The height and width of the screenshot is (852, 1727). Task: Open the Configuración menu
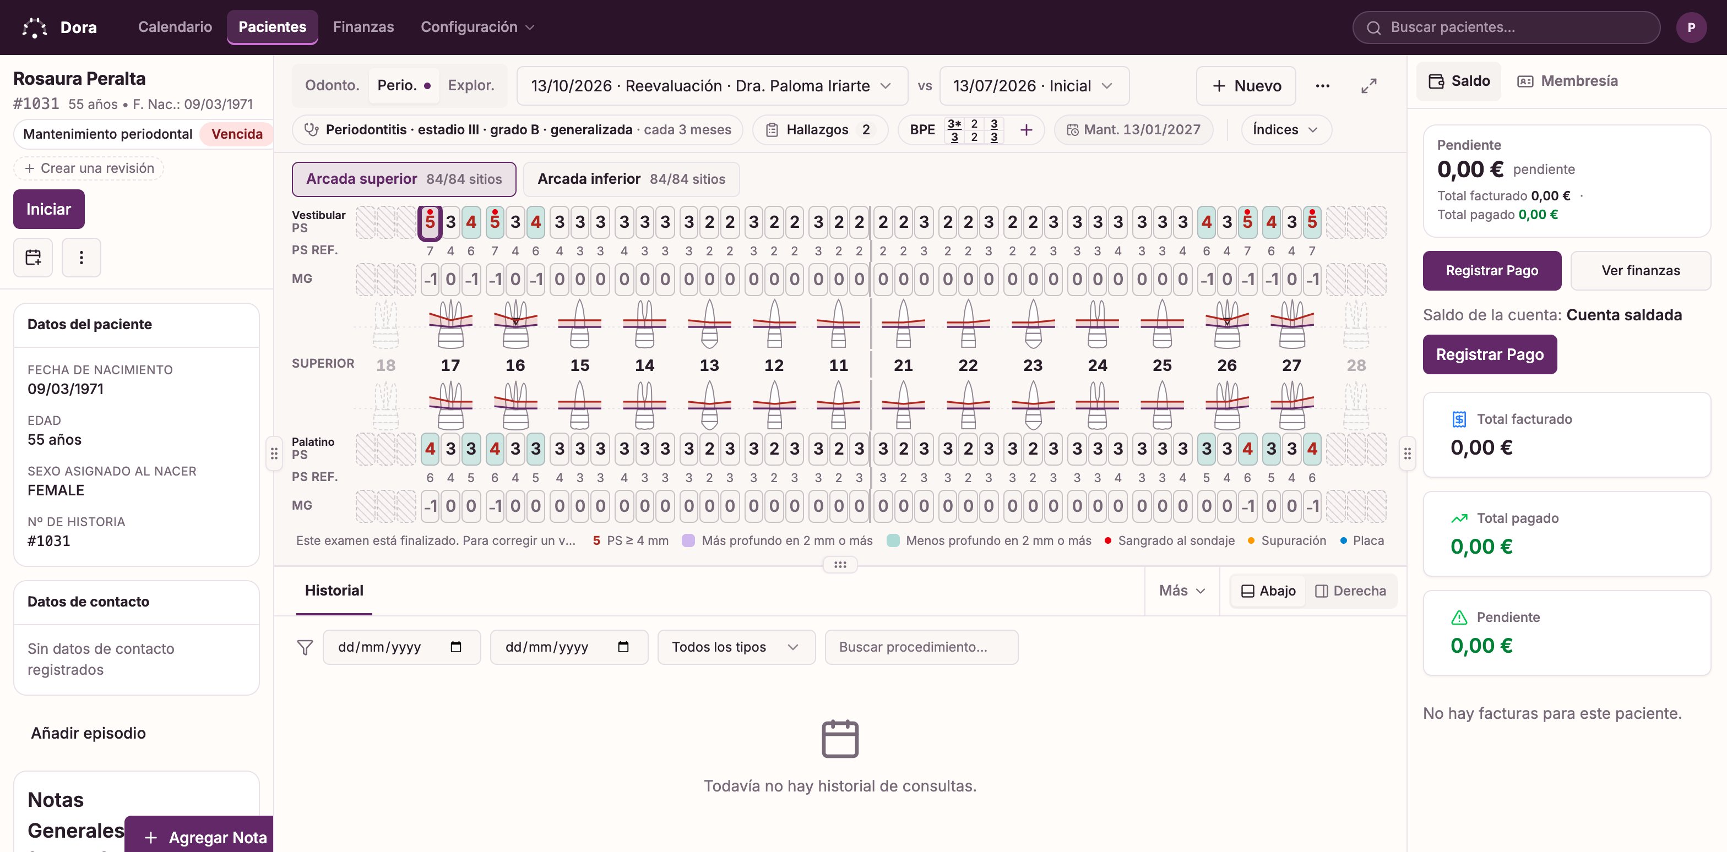click(477, 28)
